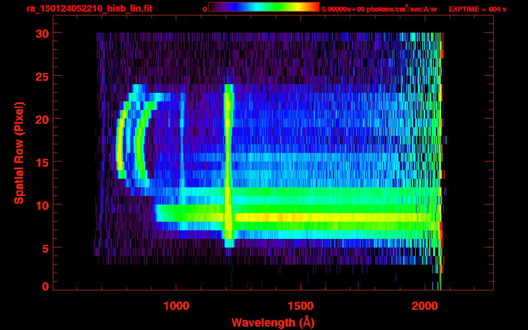528x330 pixels.
Task: Click the 10 spatial row tick label
Action: coord(41,205)
